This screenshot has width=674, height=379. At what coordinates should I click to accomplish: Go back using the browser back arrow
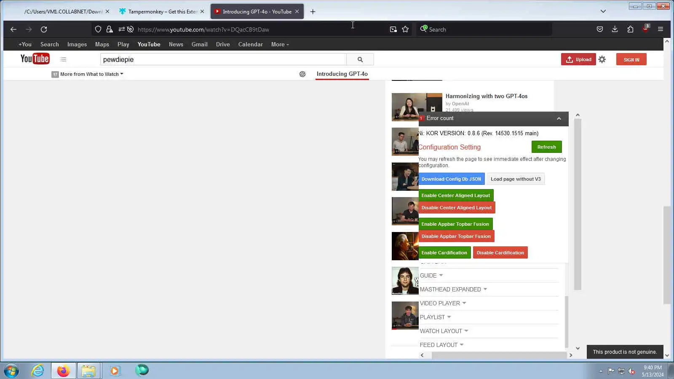coord(13,29)
